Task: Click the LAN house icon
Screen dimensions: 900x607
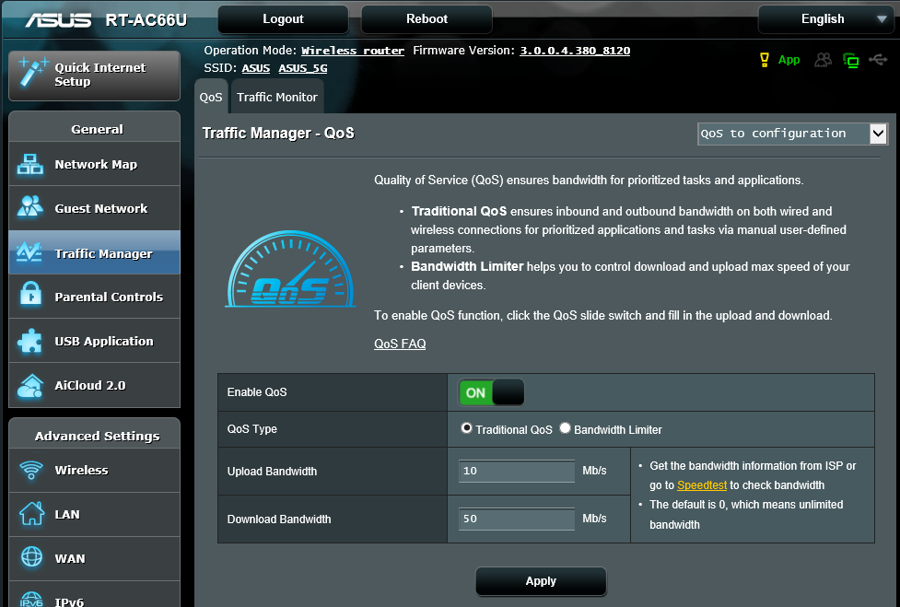Action: pyautogui.click(x=30, y=514)
